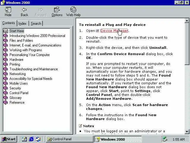Expand Introducing Windows 2000 Professional book icon
190x143 pixels.
point(5,36)
